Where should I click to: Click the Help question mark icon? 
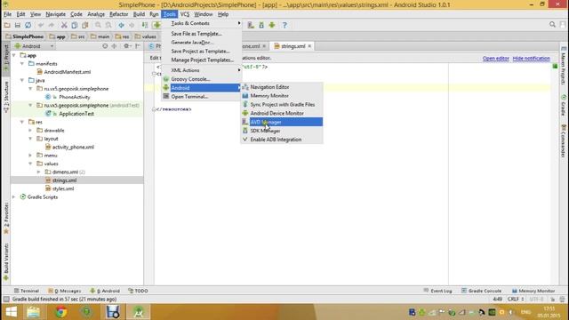(x=284, y=25)
